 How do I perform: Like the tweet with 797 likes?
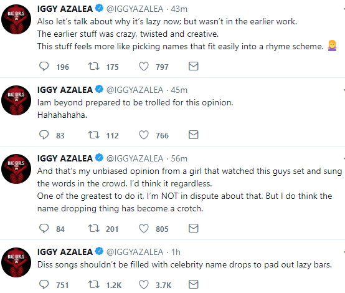click(x=144, y=66)
